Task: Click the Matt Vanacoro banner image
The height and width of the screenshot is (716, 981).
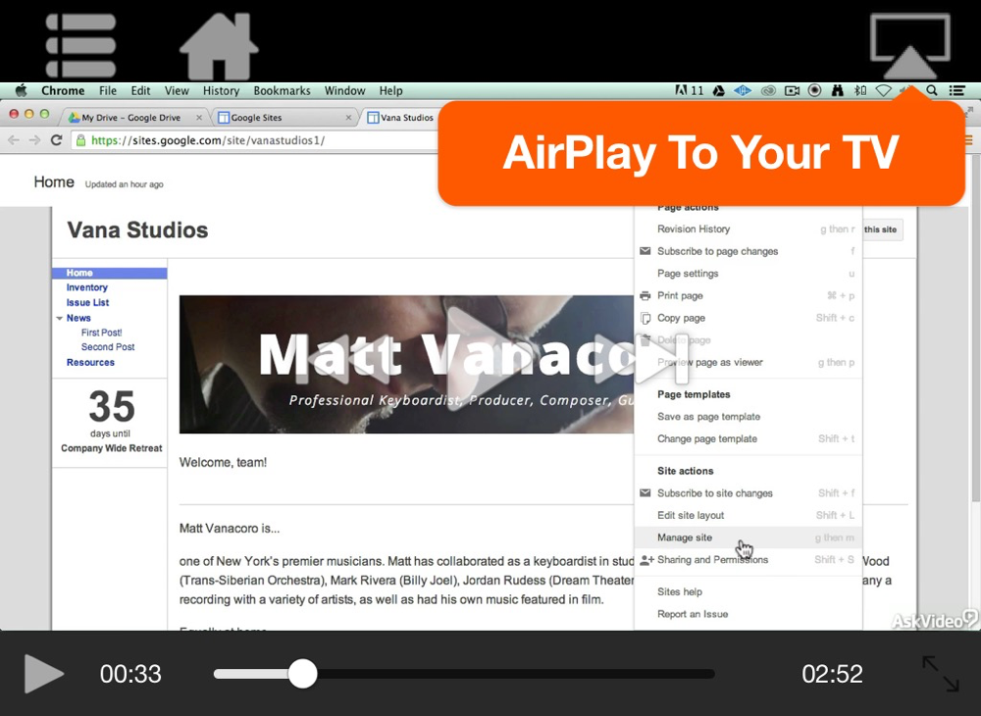Action: click(407, 364)
